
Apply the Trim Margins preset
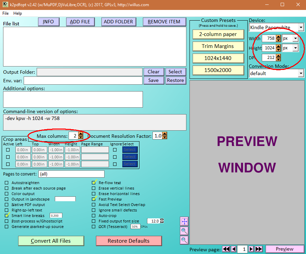click(x=218, y=46)
